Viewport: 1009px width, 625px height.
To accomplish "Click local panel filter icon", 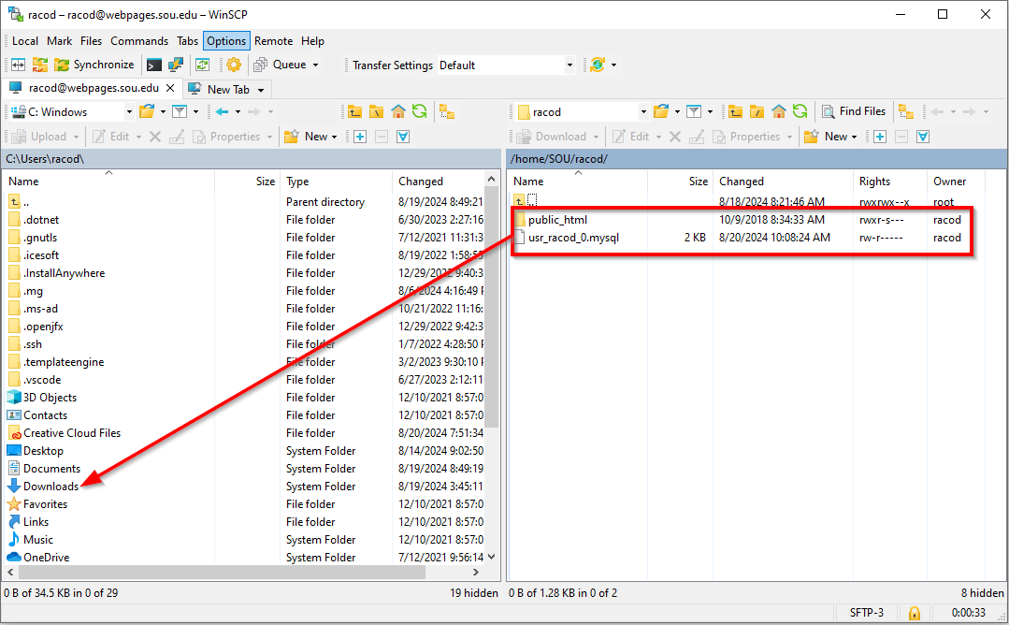I will 180,112.
